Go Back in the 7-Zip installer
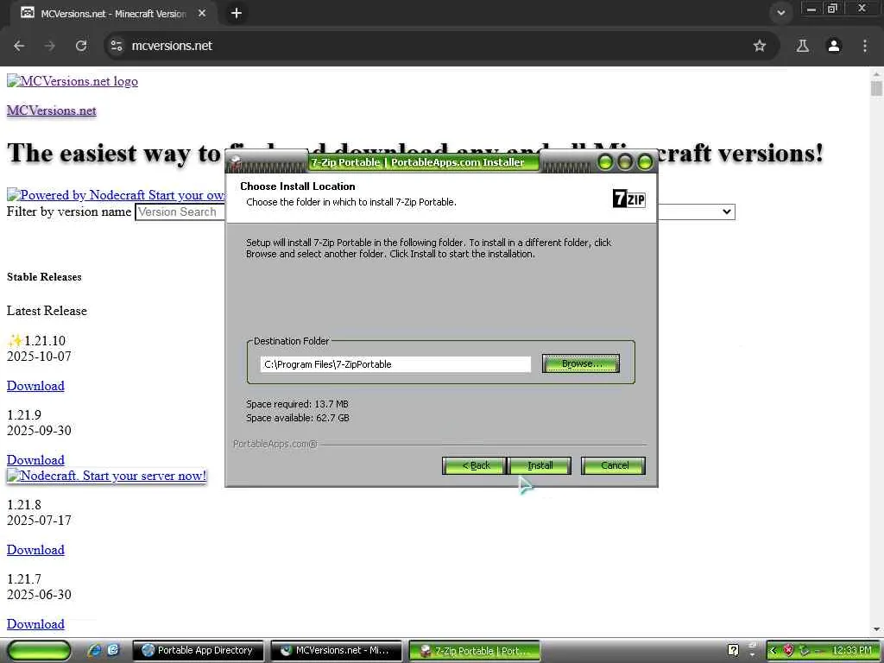884x663 pixels. [474, 465]
